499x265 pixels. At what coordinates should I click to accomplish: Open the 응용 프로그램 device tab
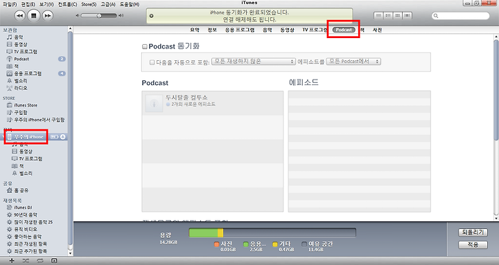(240, 30)
